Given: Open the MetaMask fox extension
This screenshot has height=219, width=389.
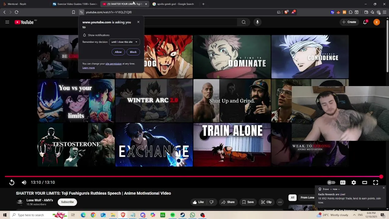Looking at the screenshot, I should click(x=338, y=12).
